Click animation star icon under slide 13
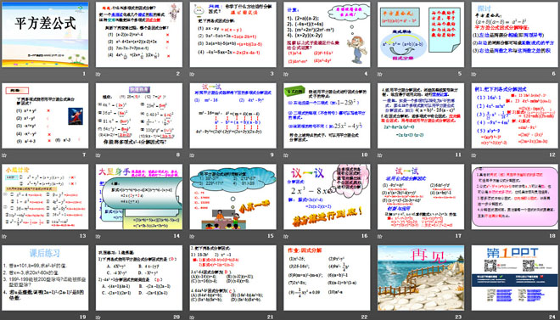 pos(4,236)
